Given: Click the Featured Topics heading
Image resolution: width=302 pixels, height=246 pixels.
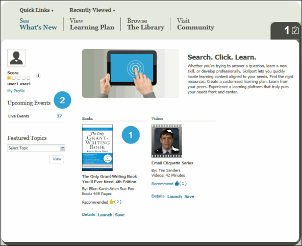Looking at the screenshot, I should point(27,138).
